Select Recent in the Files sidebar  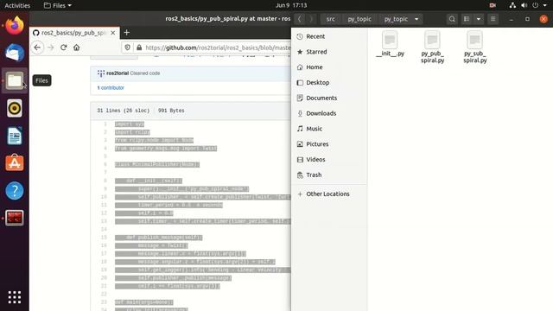pyautogui.click(x=329, y=36)
